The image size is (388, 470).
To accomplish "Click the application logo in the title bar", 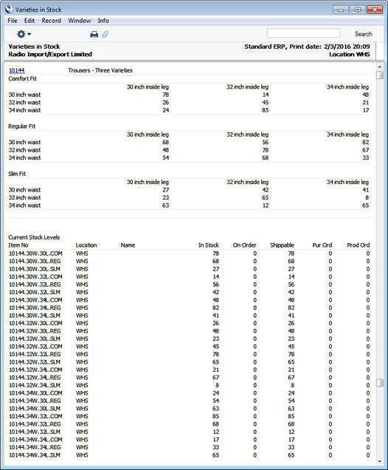I will tap(9, 10).
